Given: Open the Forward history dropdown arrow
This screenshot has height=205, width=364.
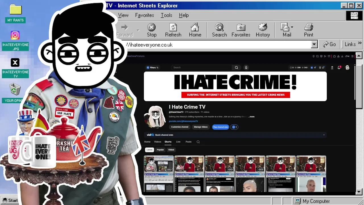Looking at the screenshot, I should 138,30.
